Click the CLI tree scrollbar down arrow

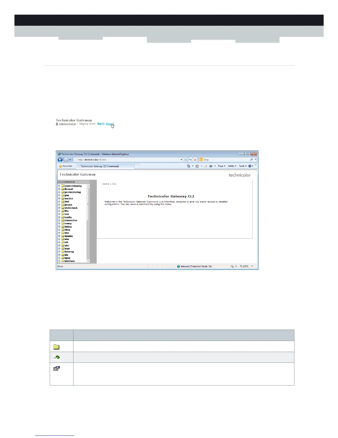88,261
